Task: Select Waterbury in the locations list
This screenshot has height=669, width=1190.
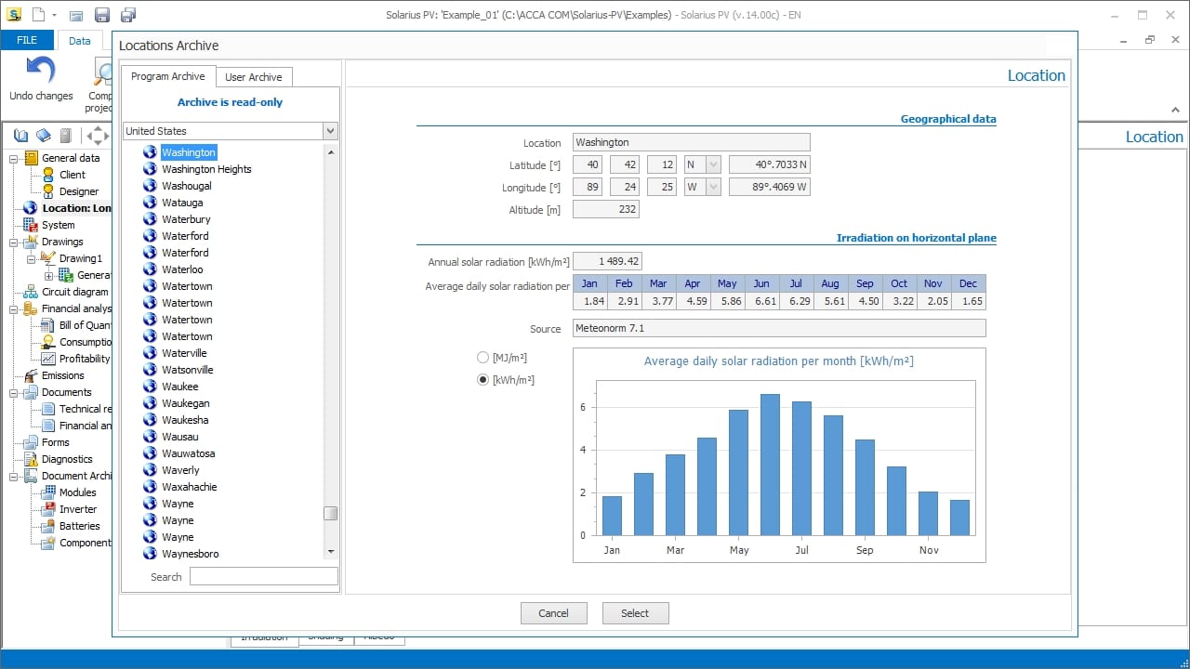Action: pos(186,219)
